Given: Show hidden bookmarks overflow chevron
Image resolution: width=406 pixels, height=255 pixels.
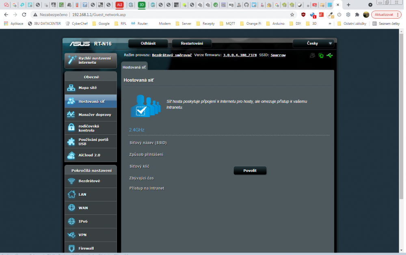Looking at the screenshot, I should (x=330, y=24).
